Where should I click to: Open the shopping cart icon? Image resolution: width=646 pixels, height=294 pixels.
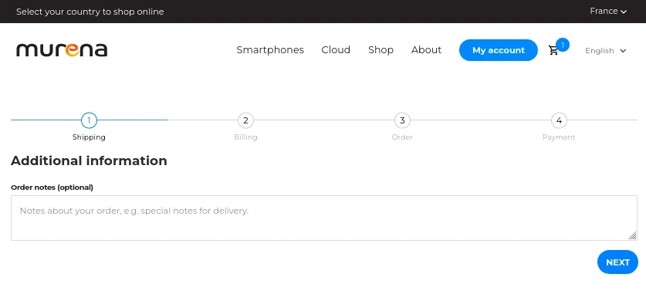553,51
